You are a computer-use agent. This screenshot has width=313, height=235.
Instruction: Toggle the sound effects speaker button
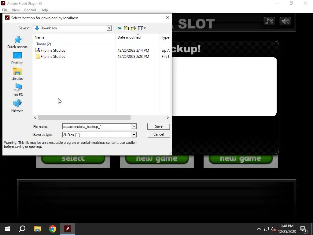click(285, 21)
